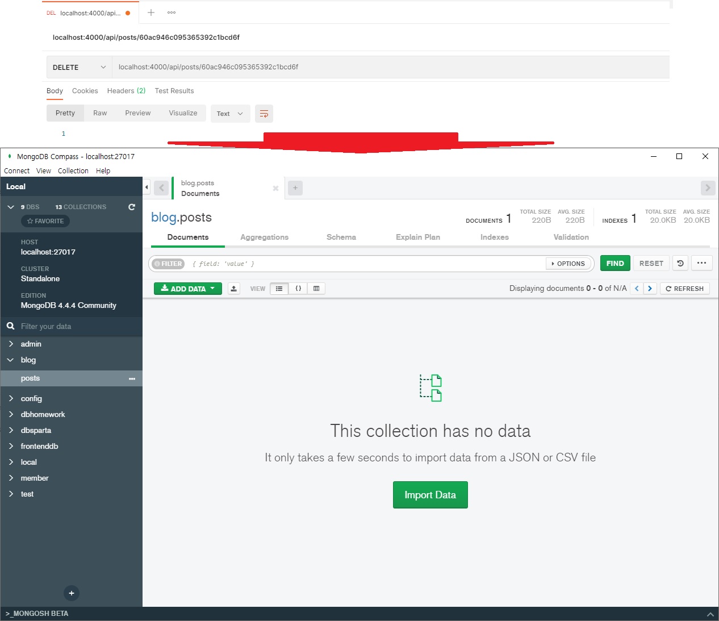
Task: Expand the member database
Action: coord(11,478)
